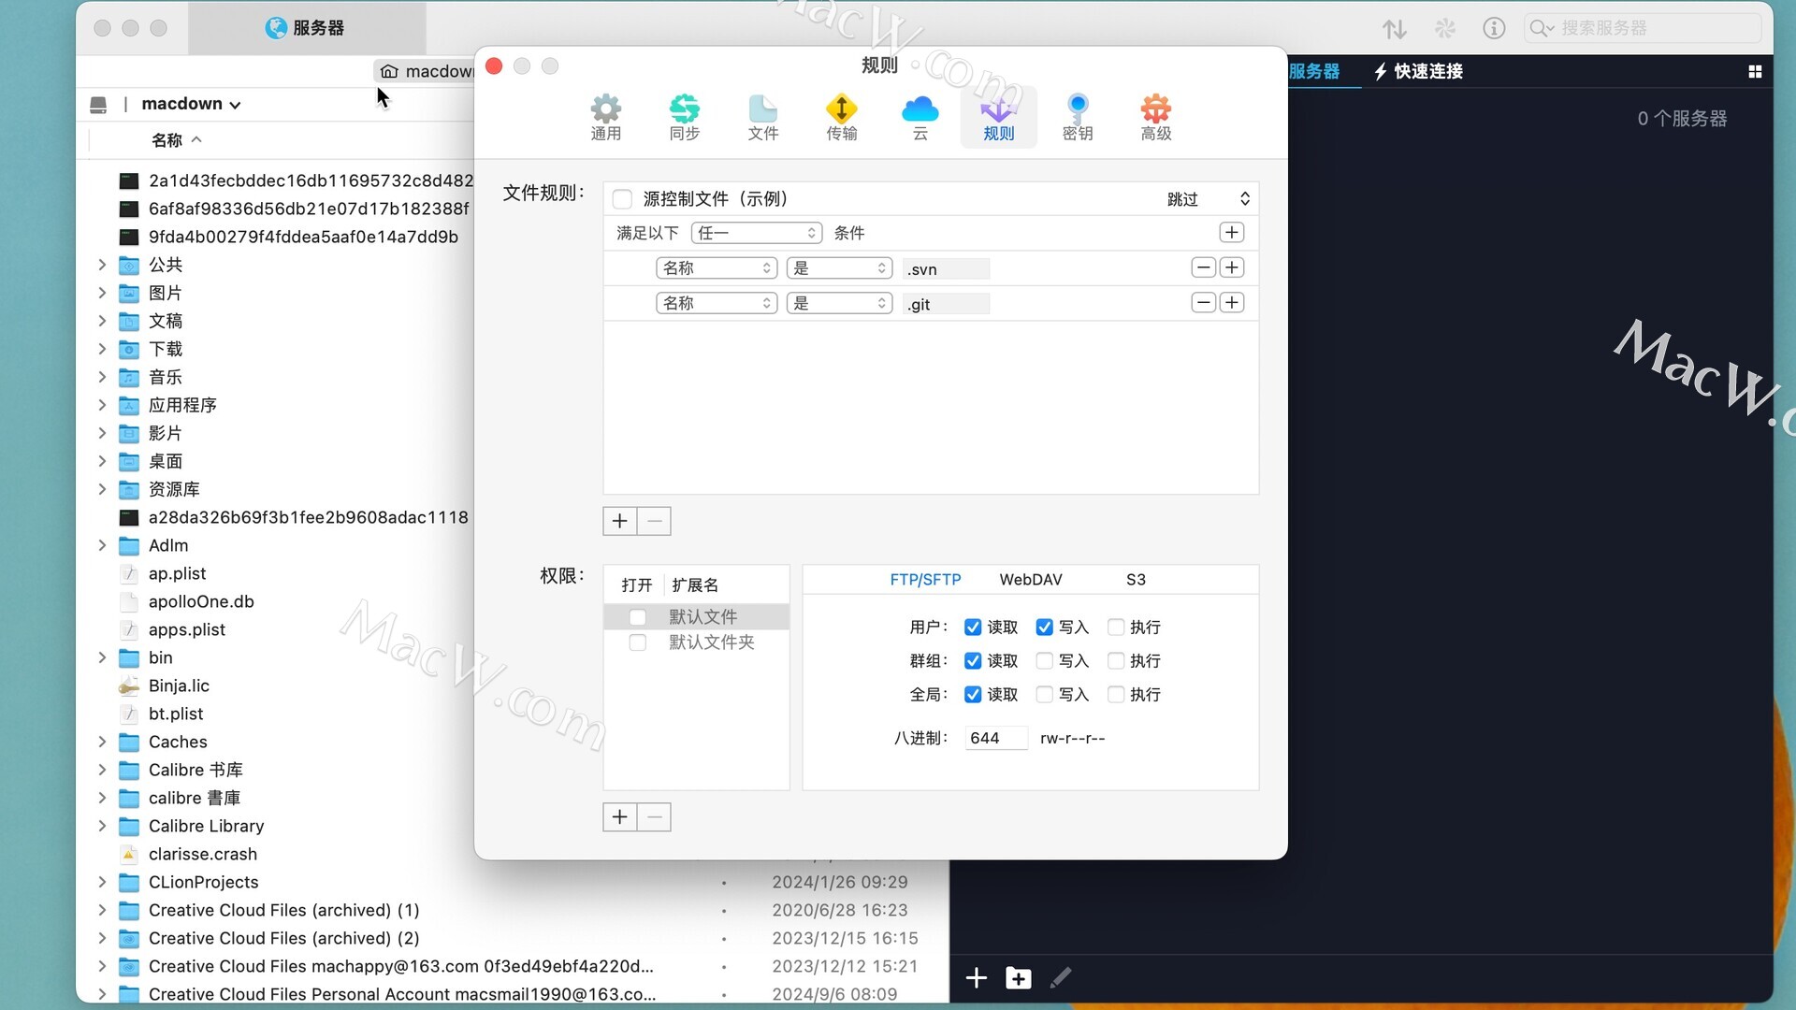Check the 群组 group 执行 execute box

1116,661
